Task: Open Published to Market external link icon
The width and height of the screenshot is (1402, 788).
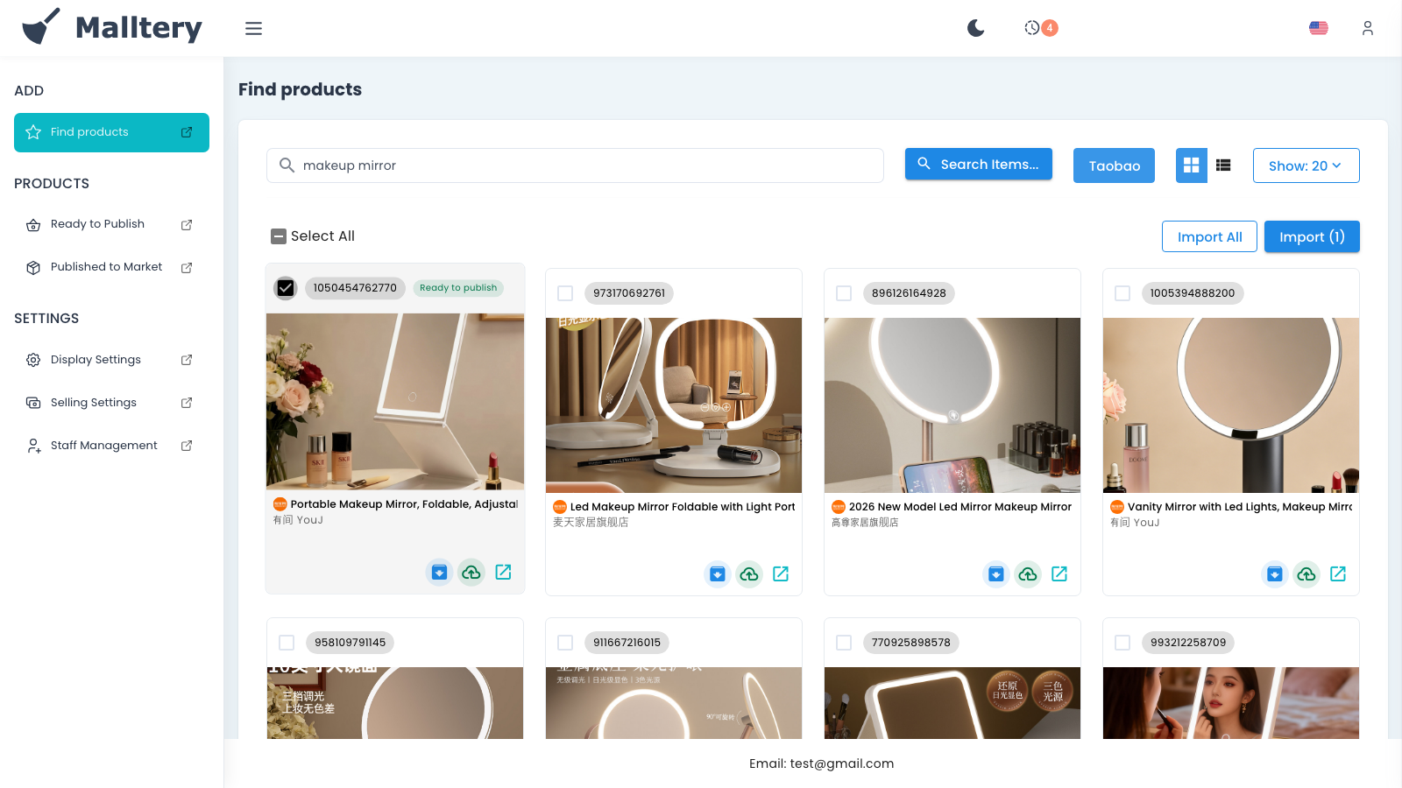Action: [x=187, y=268]
